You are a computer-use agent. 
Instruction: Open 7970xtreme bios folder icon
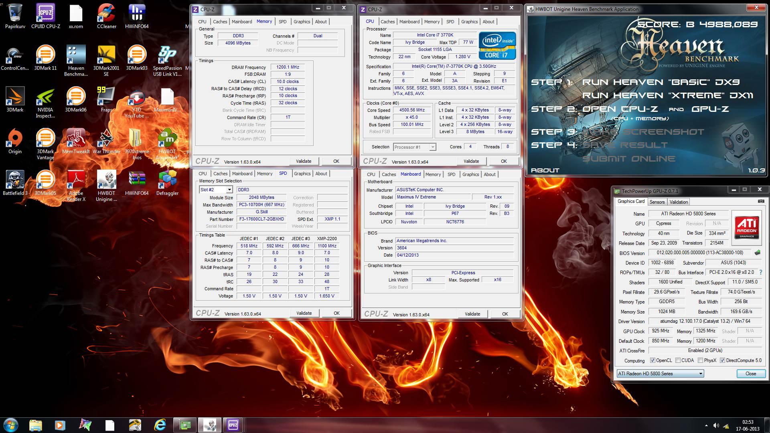[137, 144]
